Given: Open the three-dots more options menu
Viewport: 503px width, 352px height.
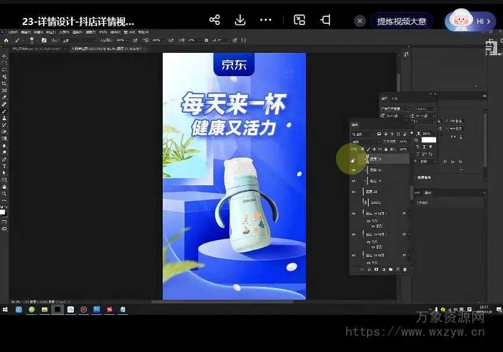Looking at the screenshot, I should [266, 20].
